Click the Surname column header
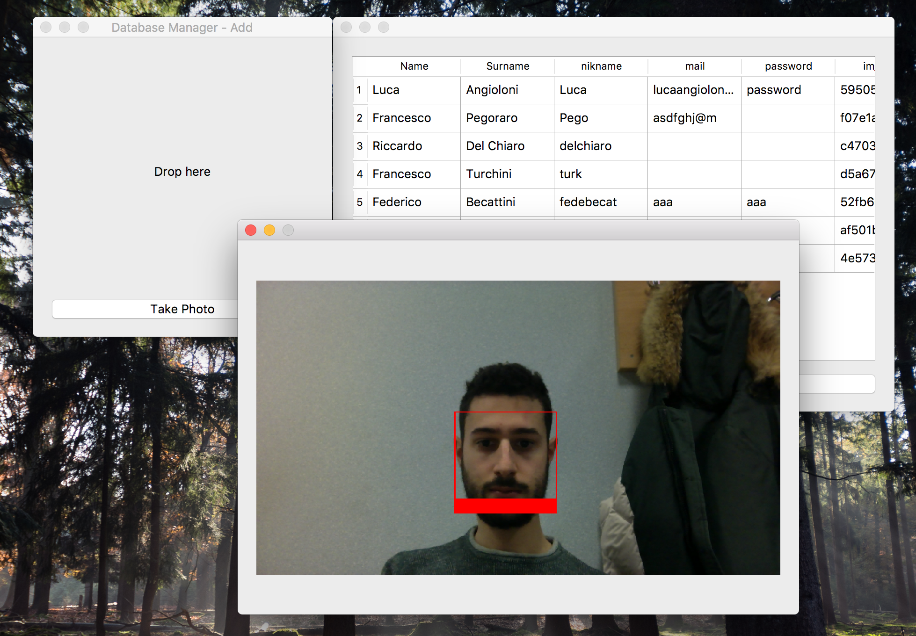Viewport: 916px width, 636px height. click(x=508, y=66)
